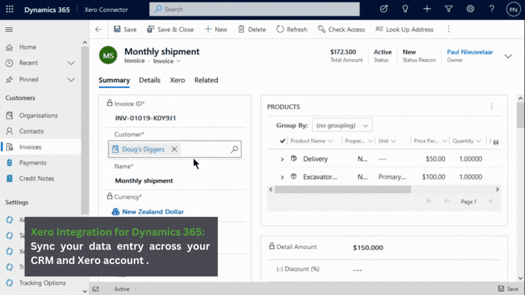Click the Excavator product icon
The image size is (525, 295).
(x=293, y=176)
